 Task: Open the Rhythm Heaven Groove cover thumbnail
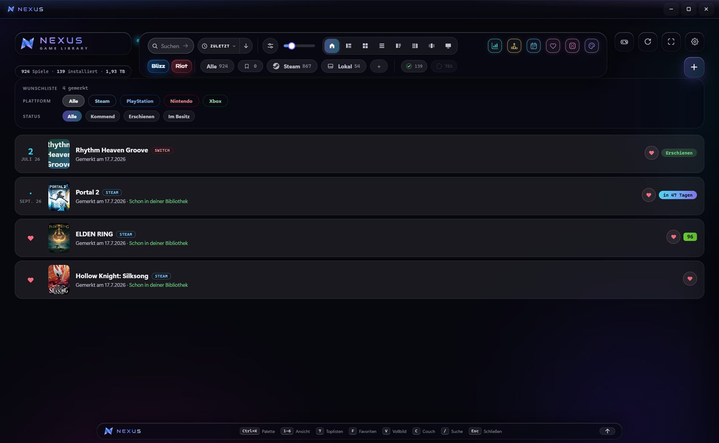(59, 154)
